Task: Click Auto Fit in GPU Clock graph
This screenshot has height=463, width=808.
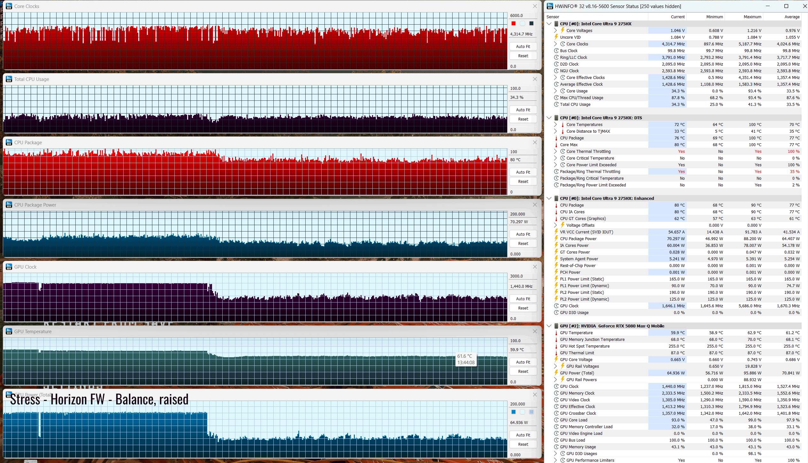Action: click(523, 299)
